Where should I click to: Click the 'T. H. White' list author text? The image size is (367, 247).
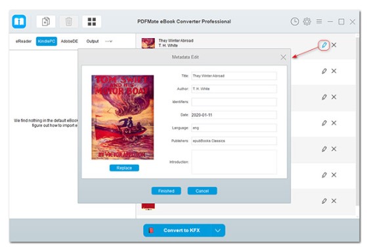click(x=168, y=45)
